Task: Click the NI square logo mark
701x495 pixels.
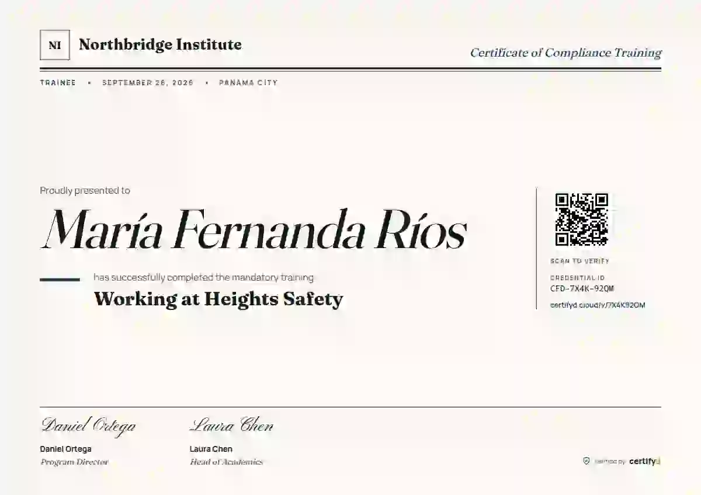Action: [55, 45]
